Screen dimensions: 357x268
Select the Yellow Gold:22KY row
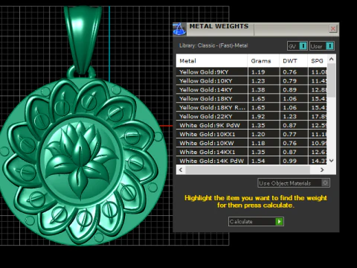tap(251, 117)
